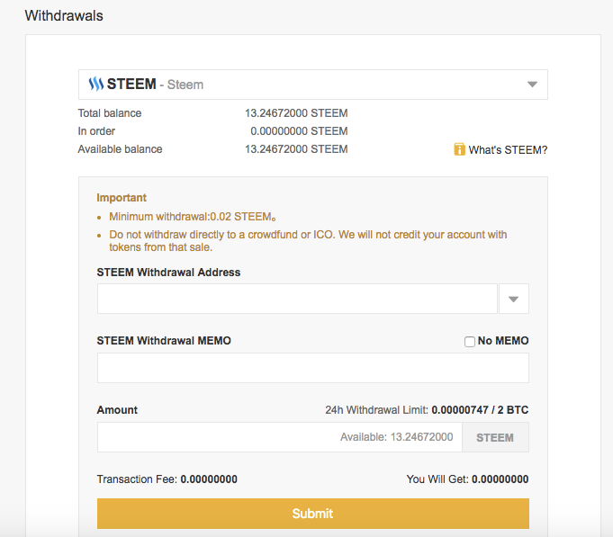The height and width of the screenshot is (537, 613).
Task: Click the Transaction Fee value
Action: 209,479
